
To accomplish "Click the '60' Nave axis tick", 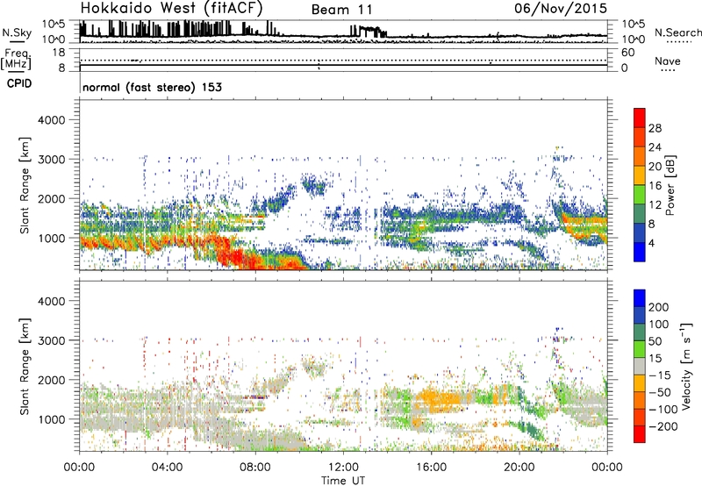I will [627, 53].
